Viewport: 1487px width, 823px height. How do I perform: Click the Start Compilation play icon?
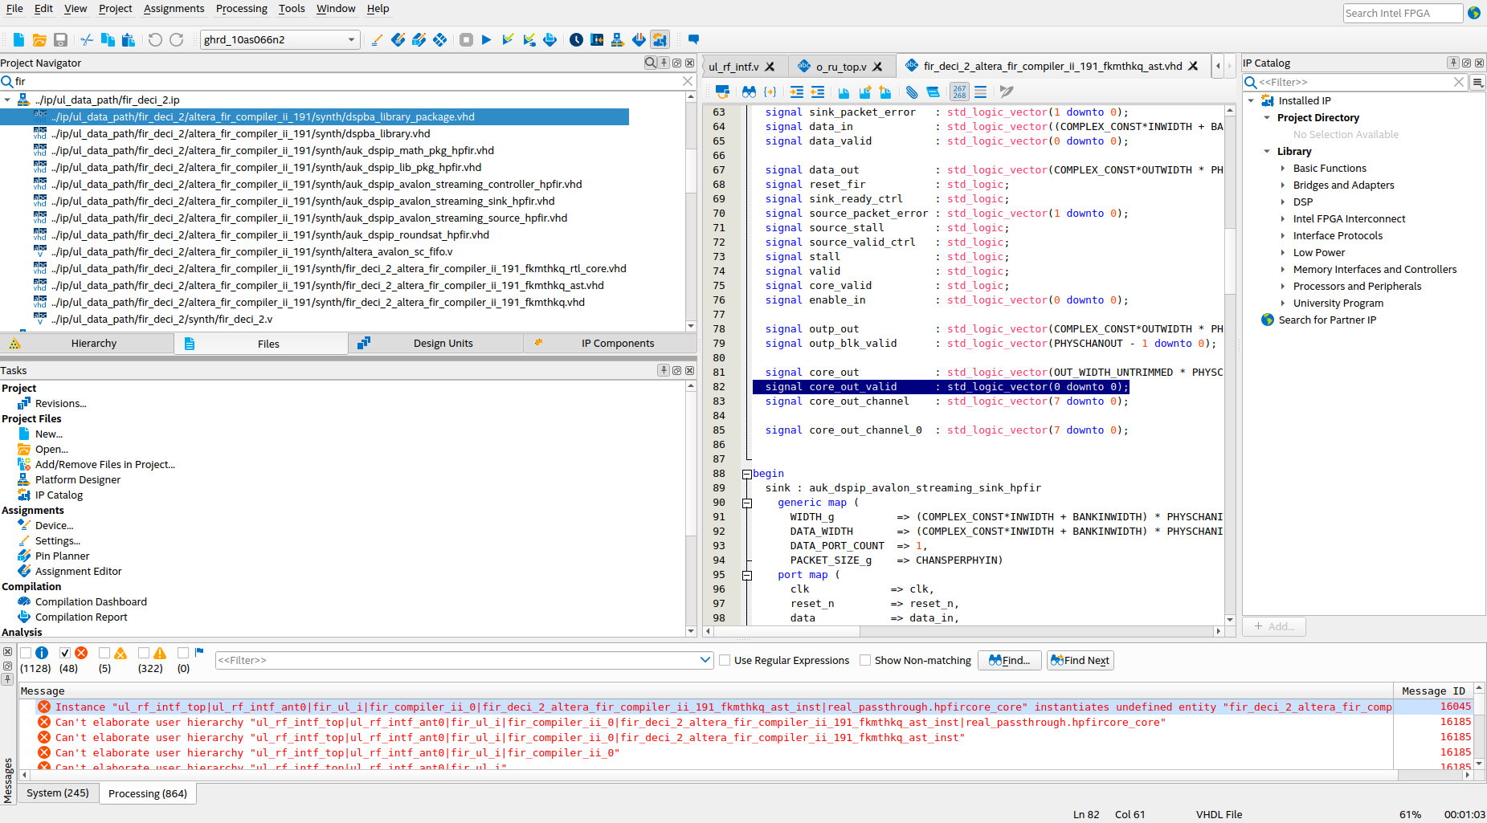(486, 39)
